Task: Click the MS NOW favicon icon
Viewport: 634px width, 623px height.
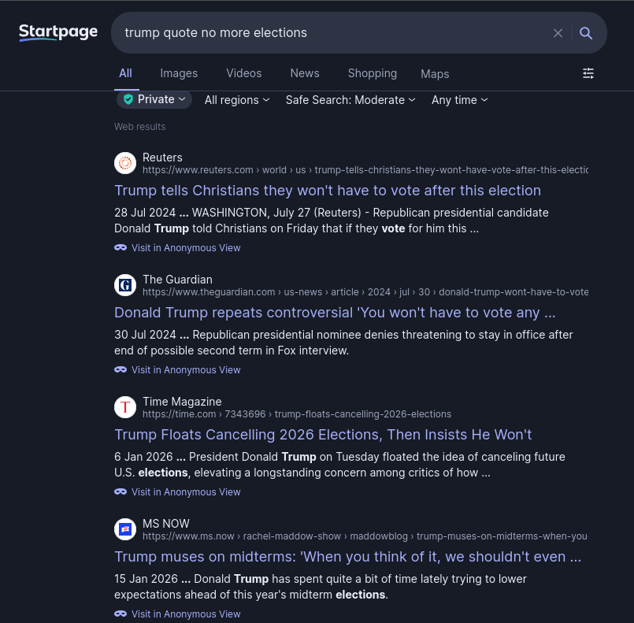Action: [x=125, y=529]
